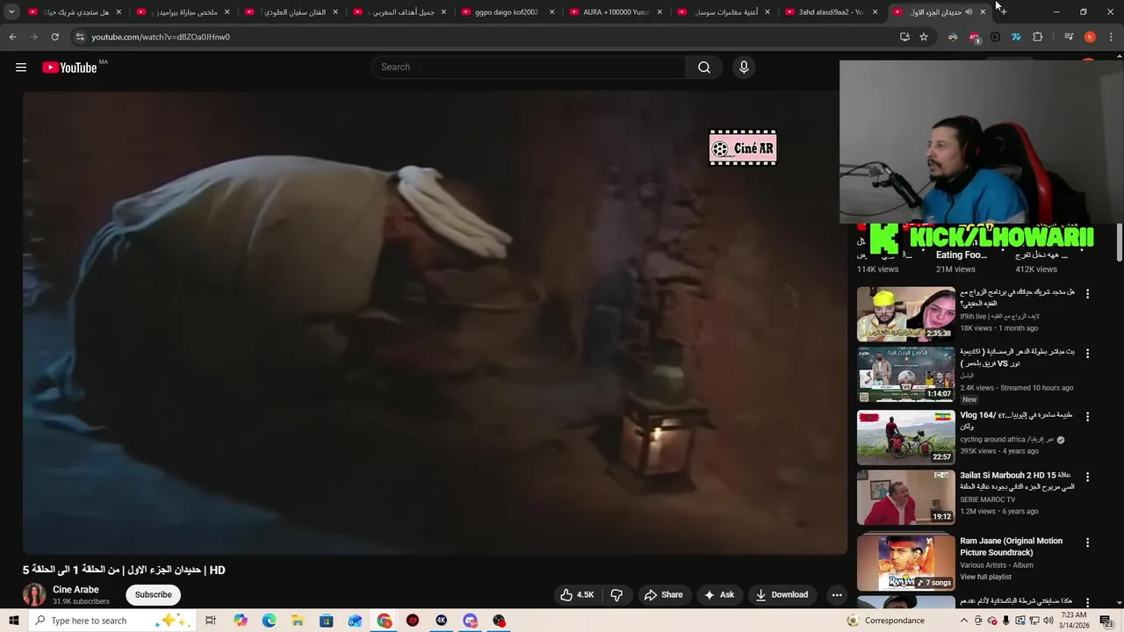This screenshot has height=632, width=1124.
Task: Click in the YouTube search field
Action: pyautogui.click(x=530, y=68)
